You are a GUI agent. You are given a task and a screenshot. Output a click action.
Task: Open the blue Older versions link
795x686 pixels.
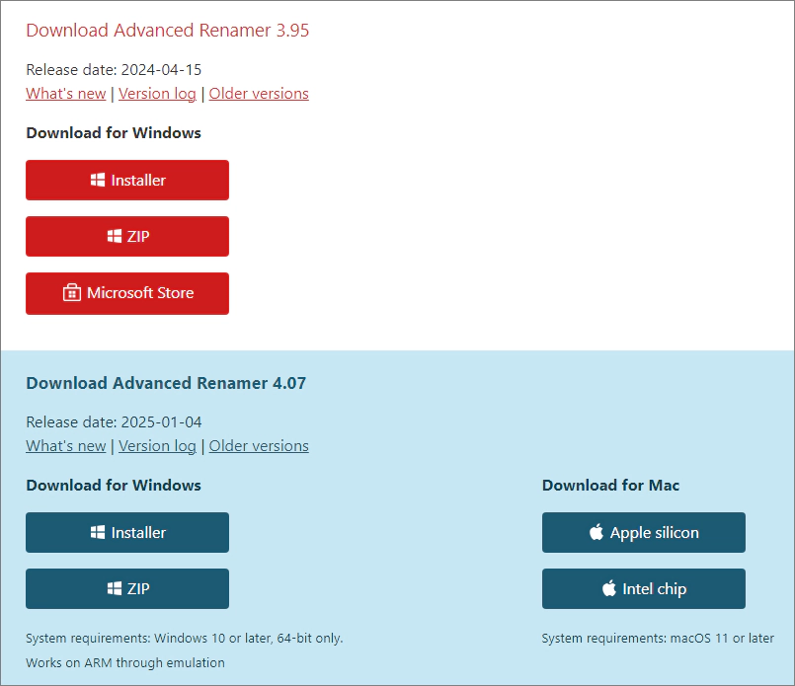(259, 446)
